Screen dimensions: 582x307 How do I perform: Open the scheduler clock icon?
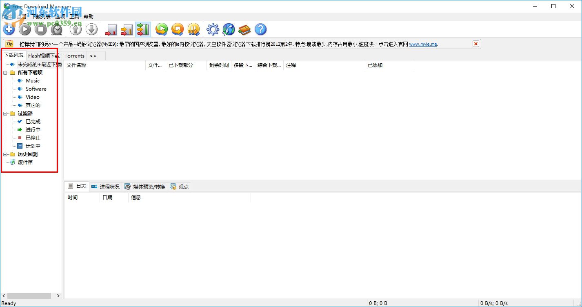(57, 29)
